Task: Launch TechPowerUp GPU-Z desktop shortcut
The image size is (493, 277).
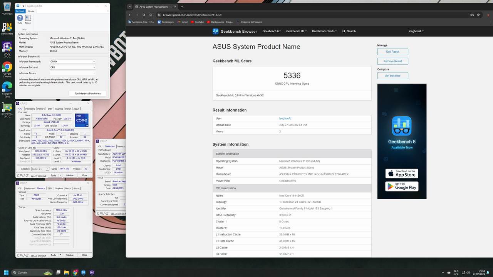Action: [7, 110]
